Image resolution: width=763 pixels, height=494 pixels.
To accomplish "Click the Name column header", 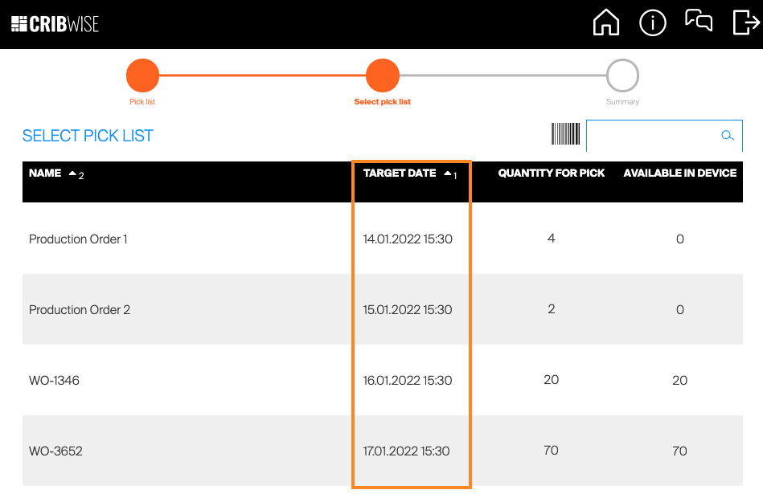I will coord(45,174).
